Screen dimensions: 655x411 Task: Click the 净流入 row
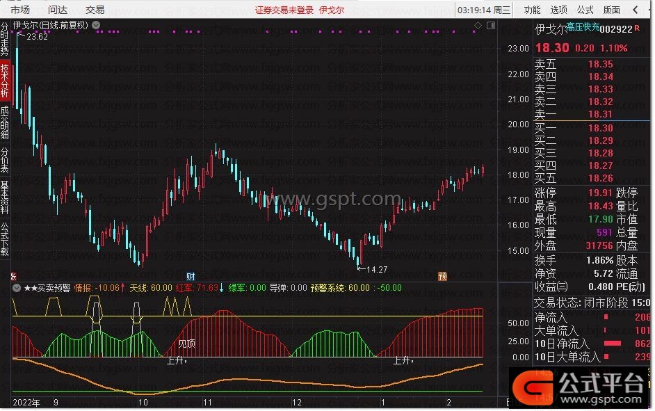[592, 317]
